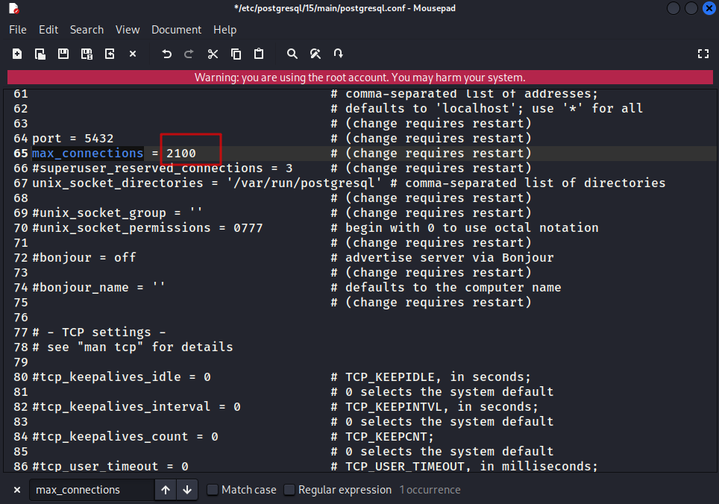The image size is (719, 504).
Task: Click the 'advertise server via Bonjour' comment
Action: click(449, 257)
